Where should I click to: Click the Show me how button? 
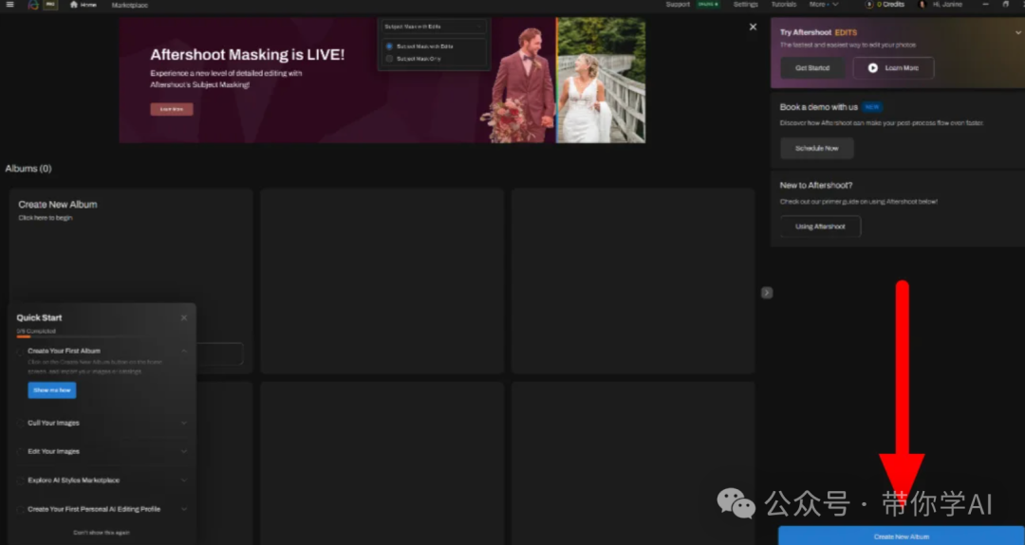(52, 391)
